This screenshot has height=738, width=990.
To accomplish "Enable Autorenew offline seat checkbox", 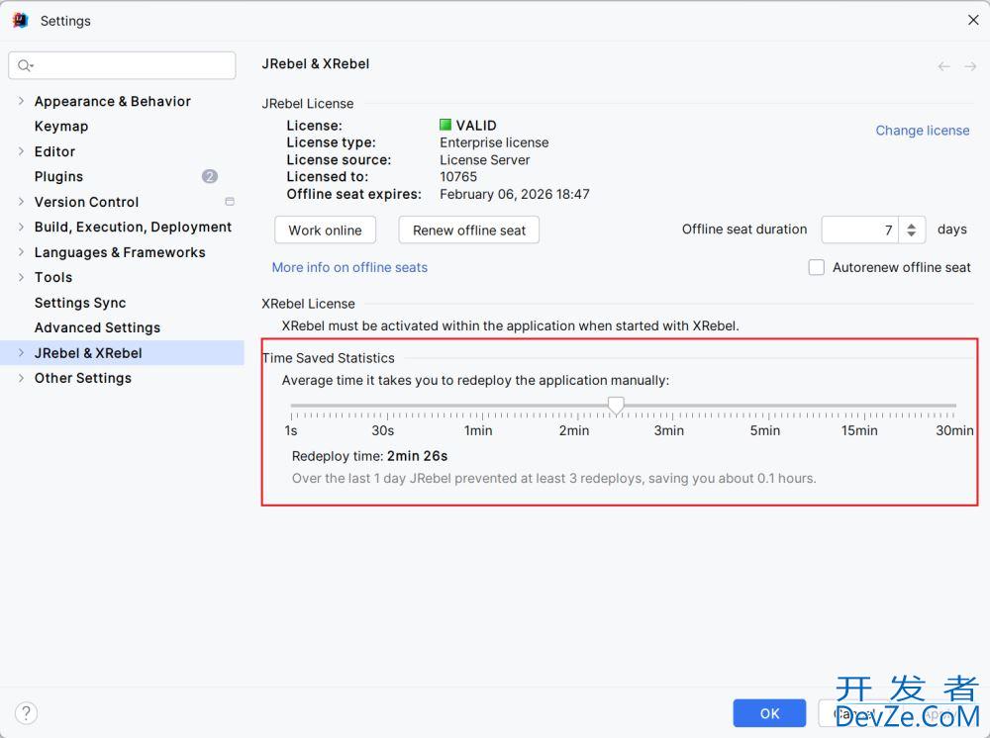I will click(817, 267).
